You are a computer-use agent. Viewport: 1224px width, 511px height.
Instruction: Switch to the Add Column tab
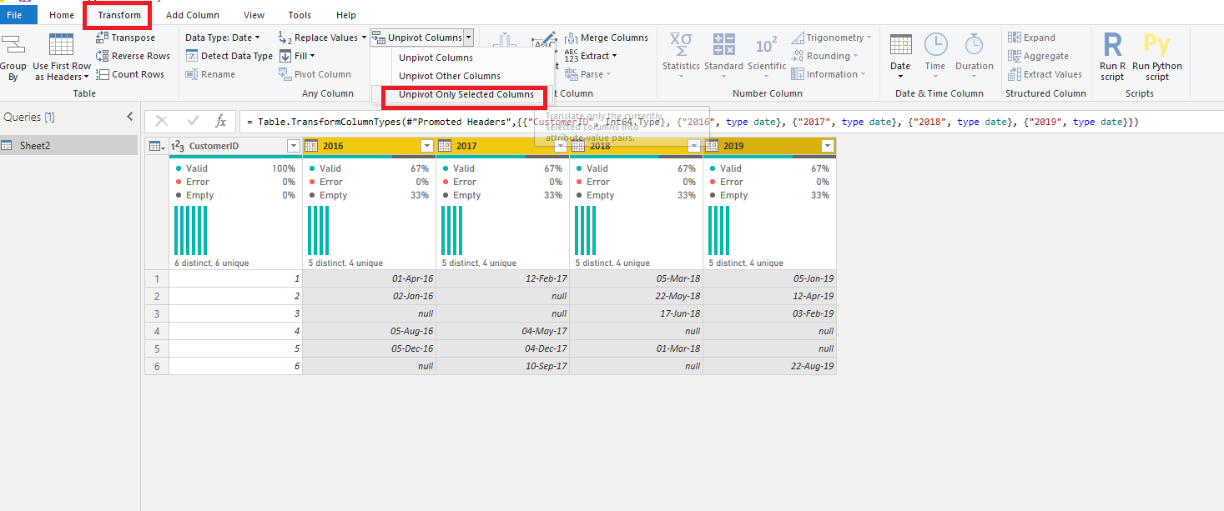(192, 15)
